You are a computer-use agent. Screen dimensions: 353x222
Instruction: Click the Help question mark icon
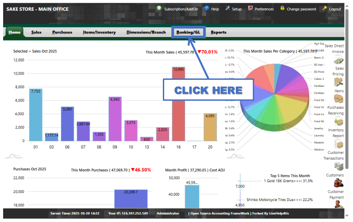207,8
